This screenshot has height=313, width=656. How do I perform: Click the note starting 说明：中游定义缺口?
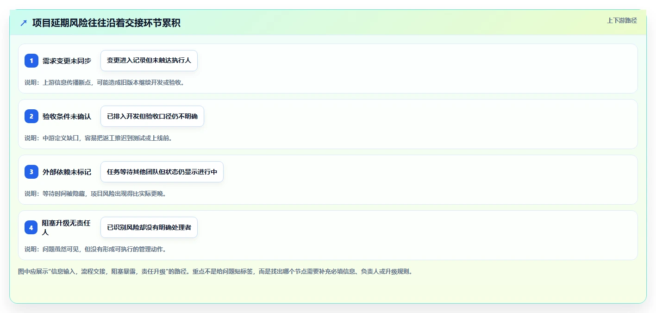[98, 138]
